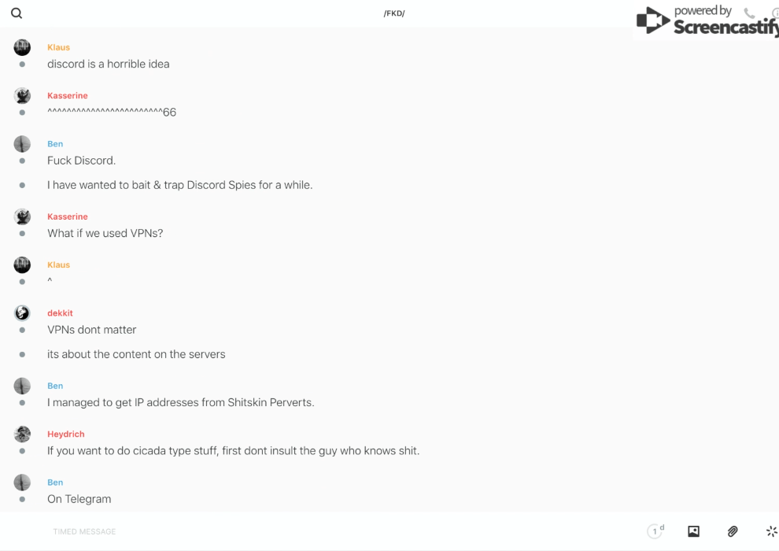Attach a file with paperclip icon
Image resolution: width=779 pixels, height=551 pixels.
(733, 531)
